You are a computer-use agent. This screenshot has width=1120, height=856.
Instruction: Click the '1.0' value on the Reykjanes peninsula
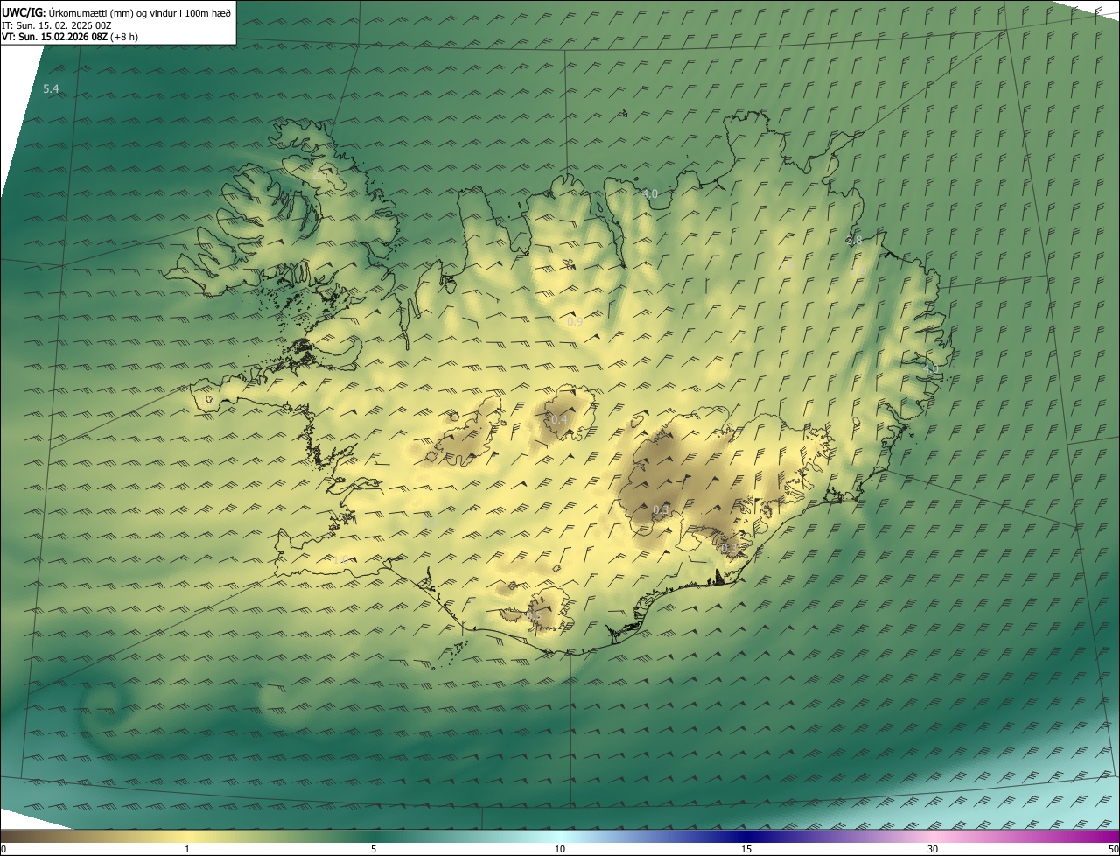click(339, 559)
